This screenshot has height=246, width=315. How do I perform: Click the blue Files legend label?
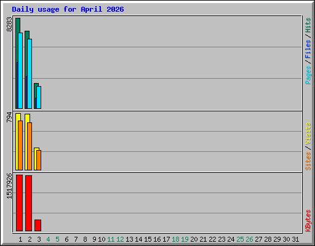point(308,49)
